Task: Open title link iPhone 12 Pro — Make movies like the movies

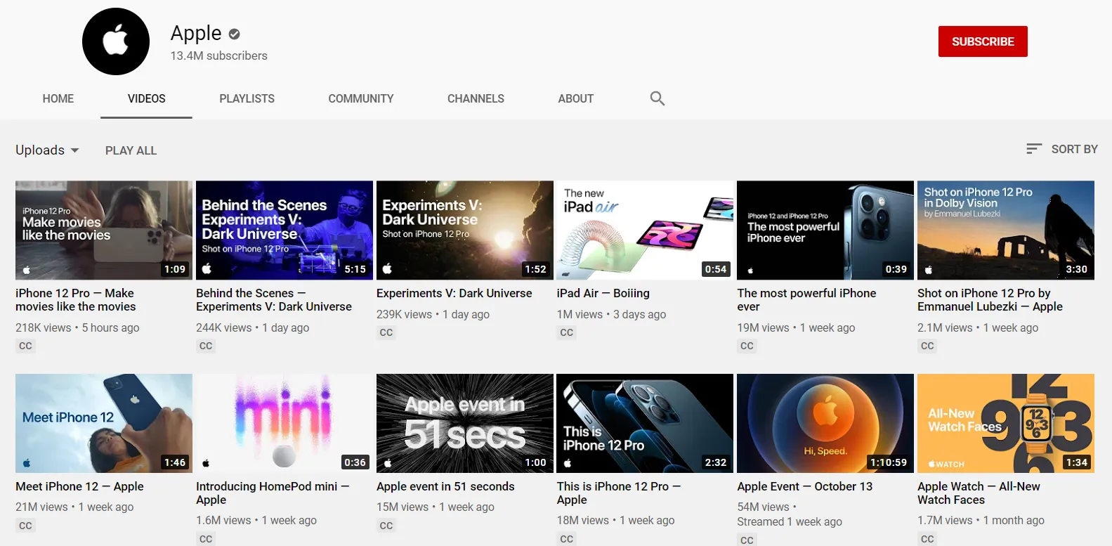Action: (x=76, y=300)
